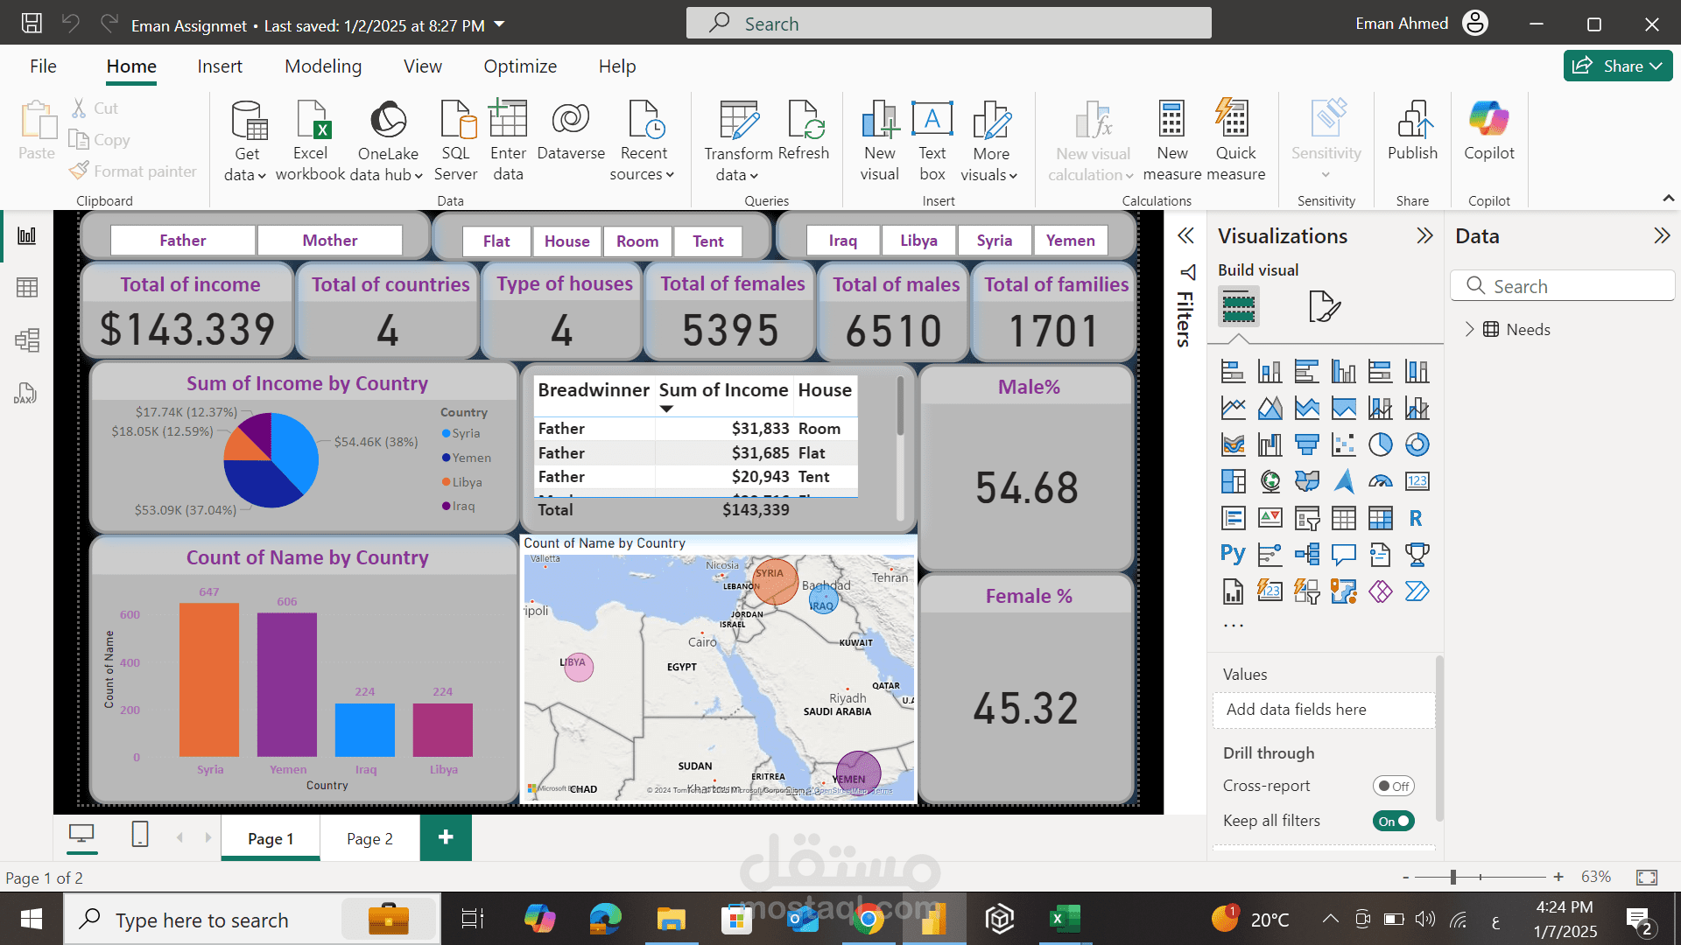Toggle the Flat house type slicer
Image resolution: width=1681 pixels, height=945 pixels.
point(496,241)
